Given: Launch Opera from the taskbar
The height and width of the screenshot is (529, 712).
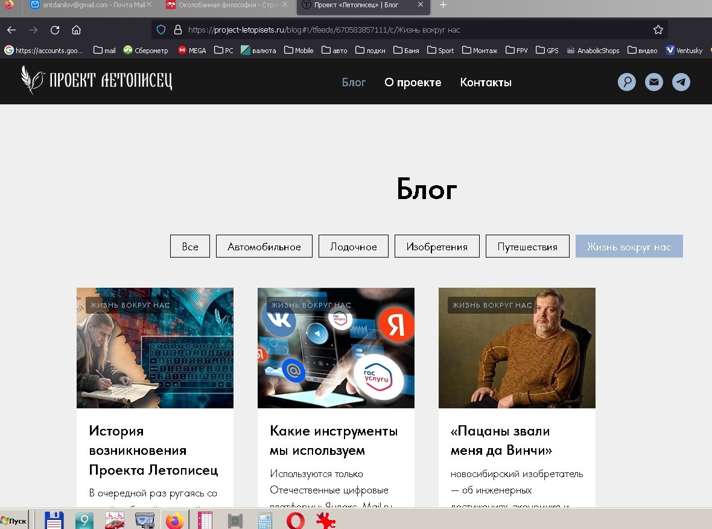Looking at the screenshot, I should [x=295, y=520].
